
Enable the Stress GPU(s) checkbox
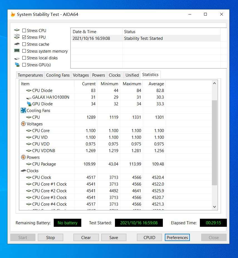point(24,65)
